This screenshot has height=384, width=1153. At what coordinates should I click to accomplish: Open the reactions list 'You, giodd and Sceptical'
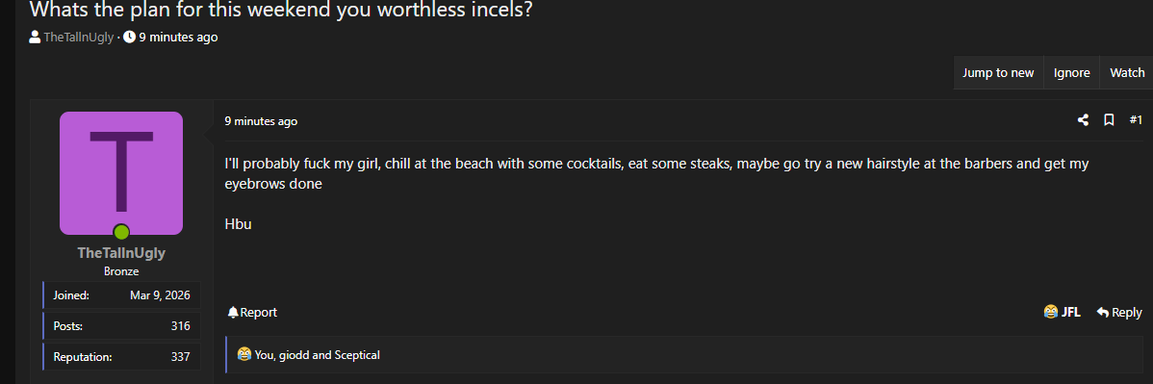[x=317, y=355]
